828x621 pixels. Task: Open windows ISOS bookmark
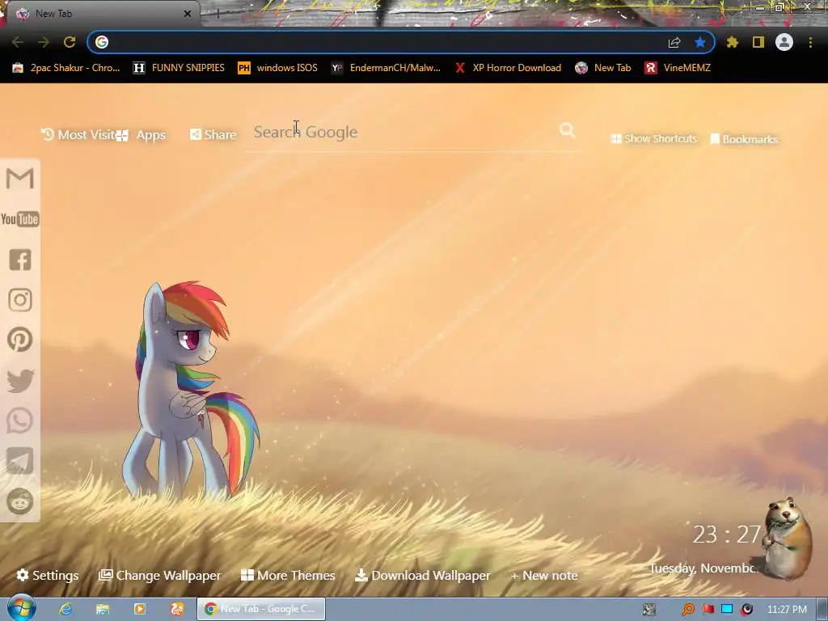click(278, 68)
